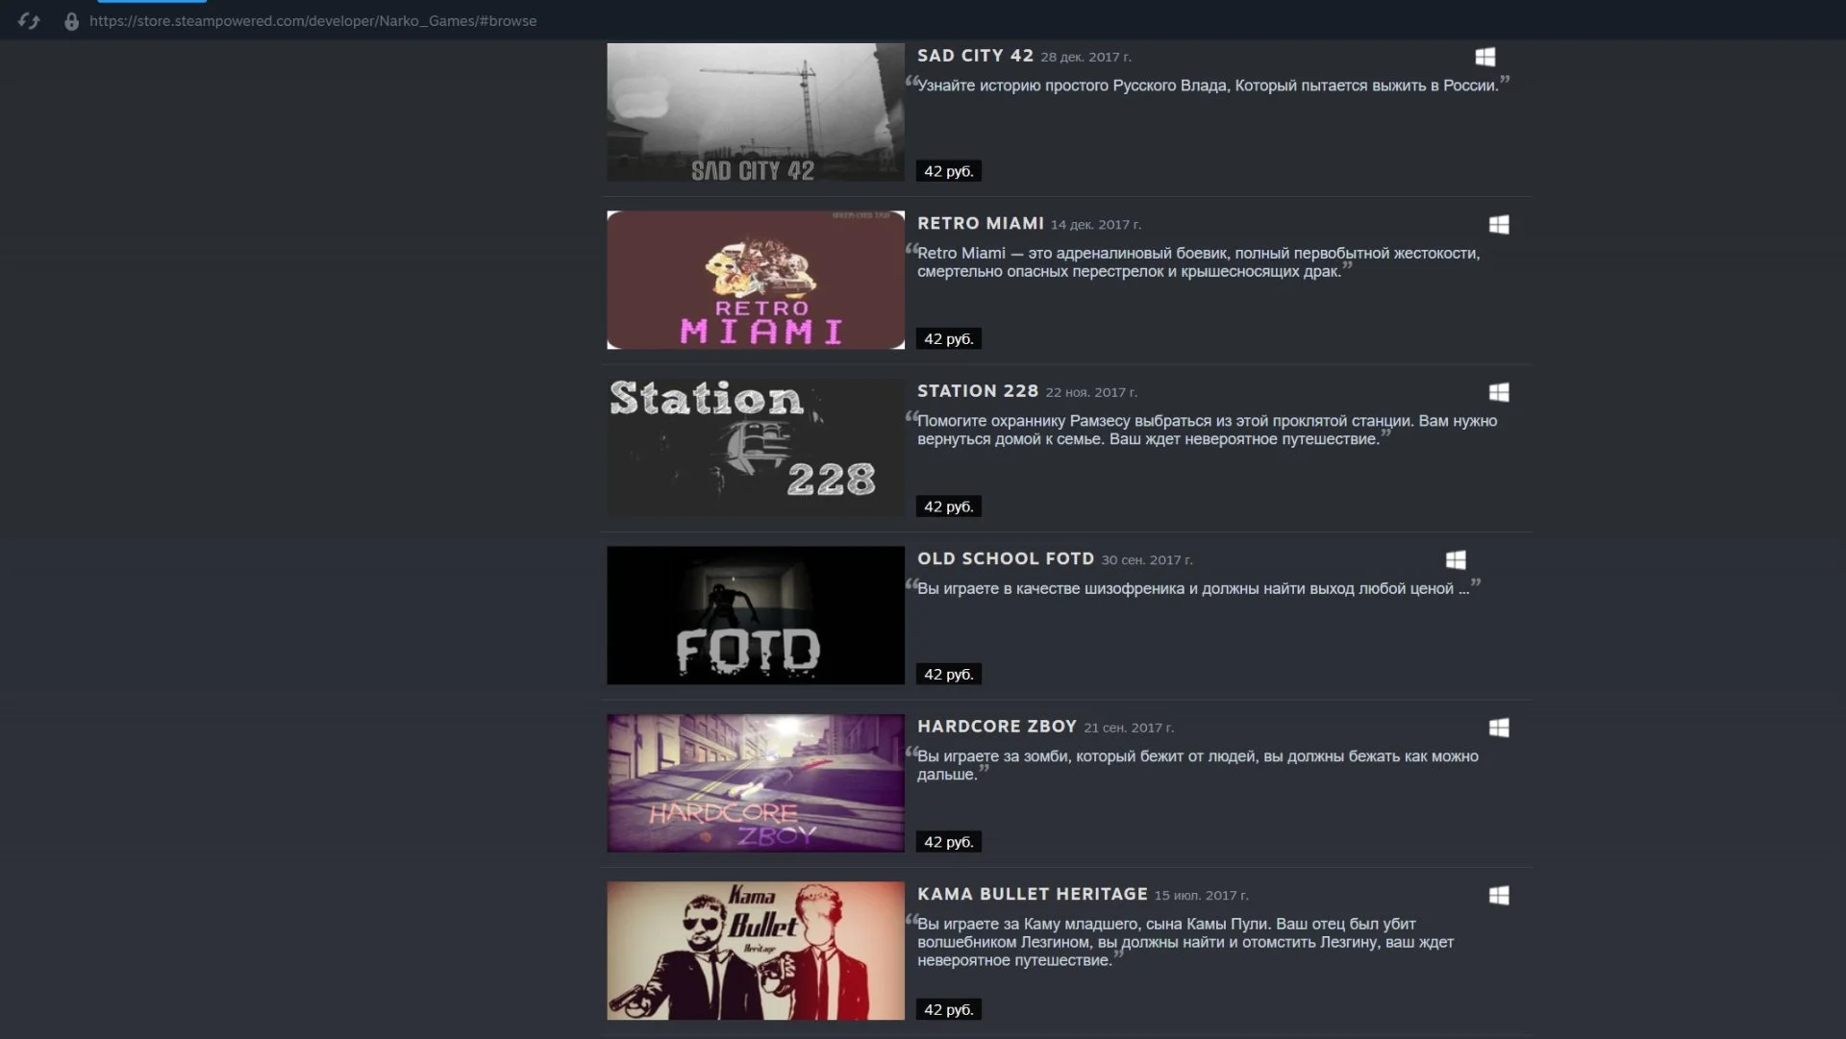Click Windows icon for Hardcore ZBoy
Viewport: 1846px width, 1039px height.
[x=1498, y=728]
